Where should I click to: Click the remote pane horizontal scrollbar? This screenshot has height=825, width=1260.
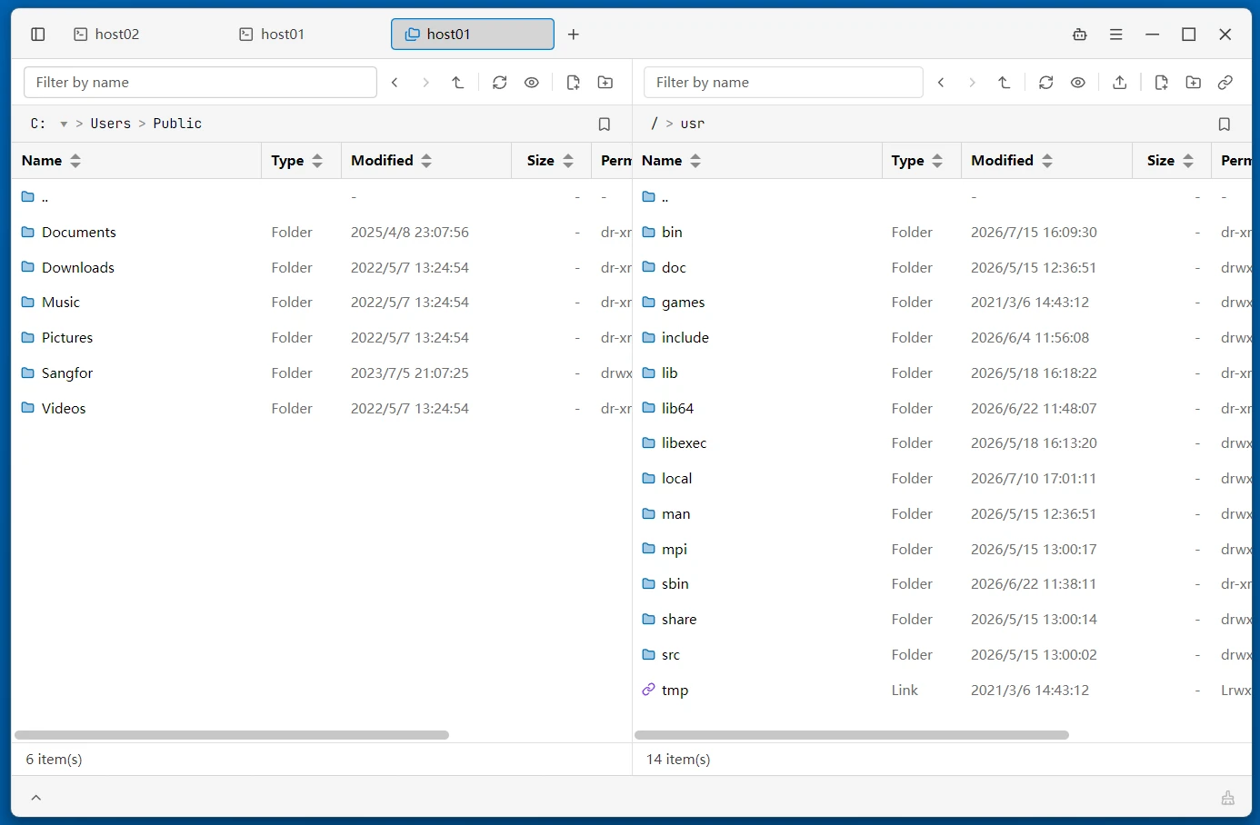[852, 735]
